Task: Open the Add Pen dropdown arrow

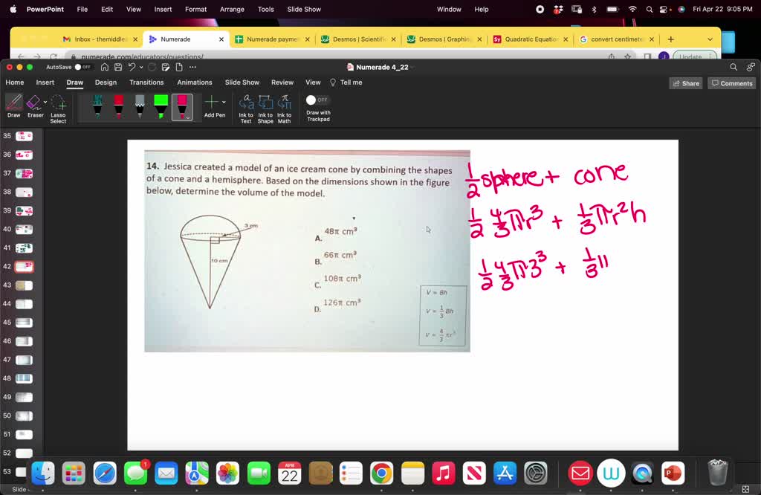Action: pyautogui.click(x=223, y=101)
